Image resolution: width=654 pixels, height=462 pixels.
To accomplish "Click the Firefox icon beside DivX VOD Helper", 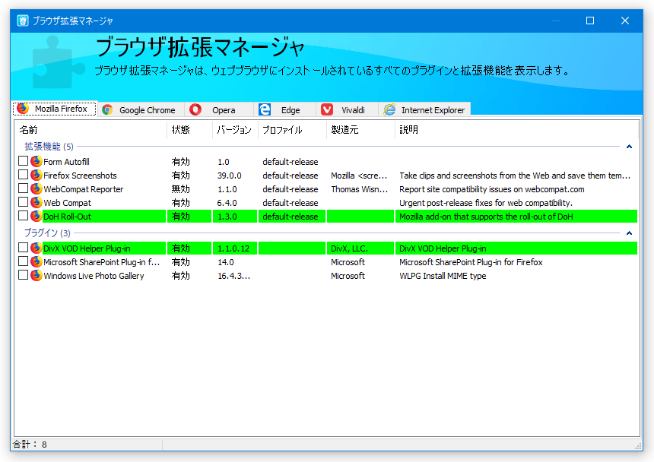I will [x=37, y=248].
